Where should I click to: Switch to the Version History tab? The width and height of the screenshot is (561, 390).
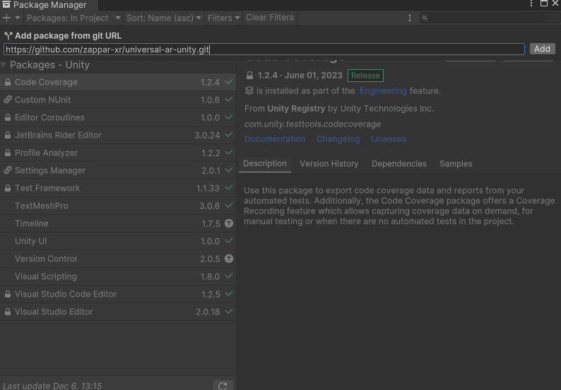pyautogui.click(x=329, y=163)
